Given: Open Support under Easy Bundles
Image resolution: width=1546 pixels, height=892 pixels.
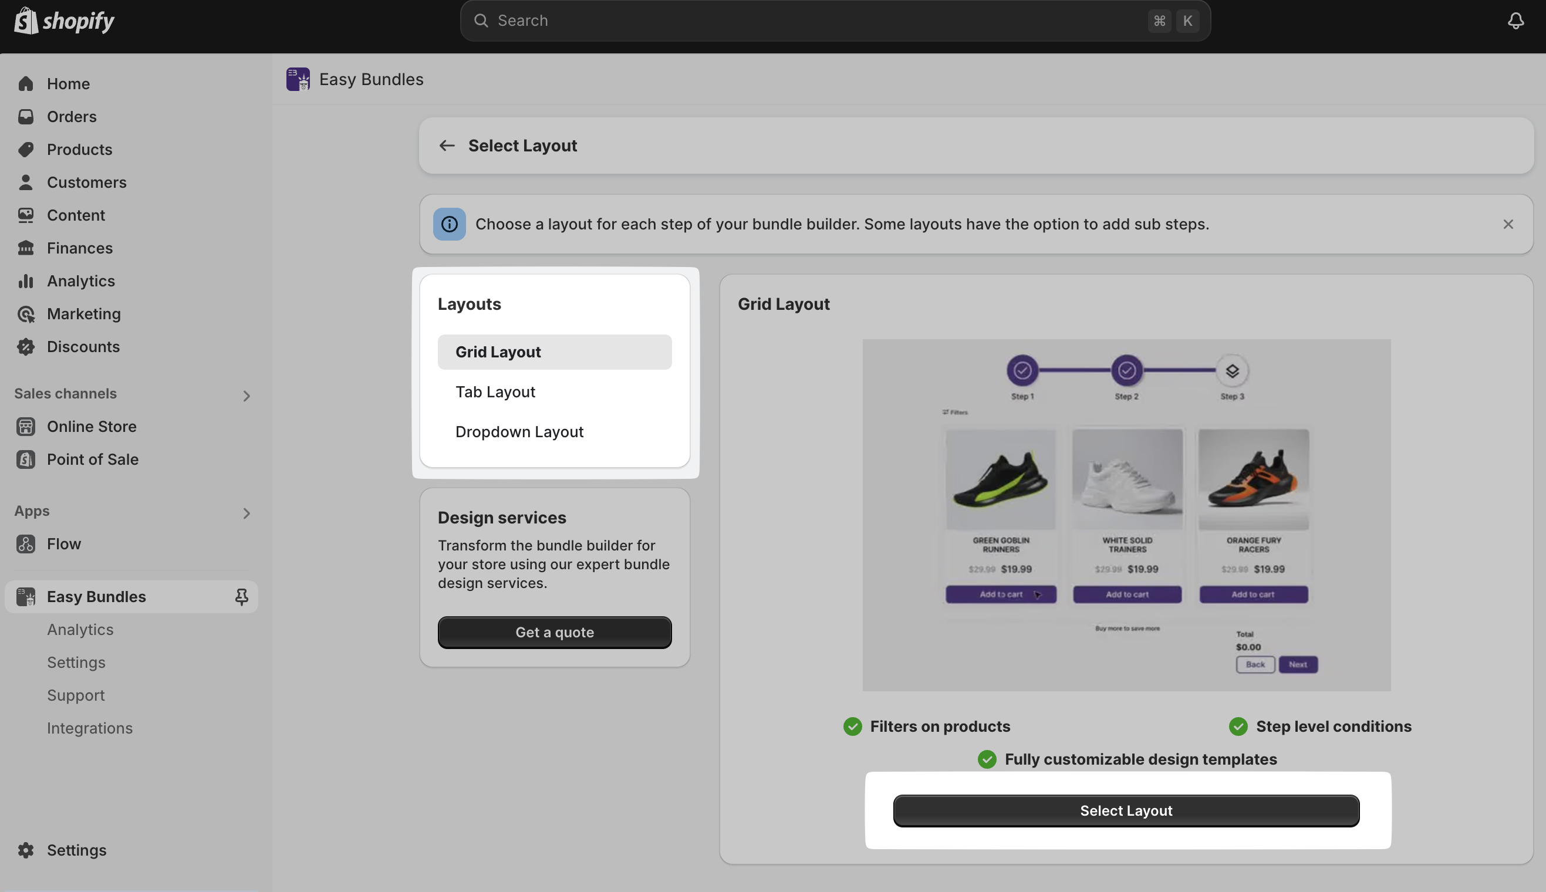Looking at the screenshot, I should tap(76, 695).
